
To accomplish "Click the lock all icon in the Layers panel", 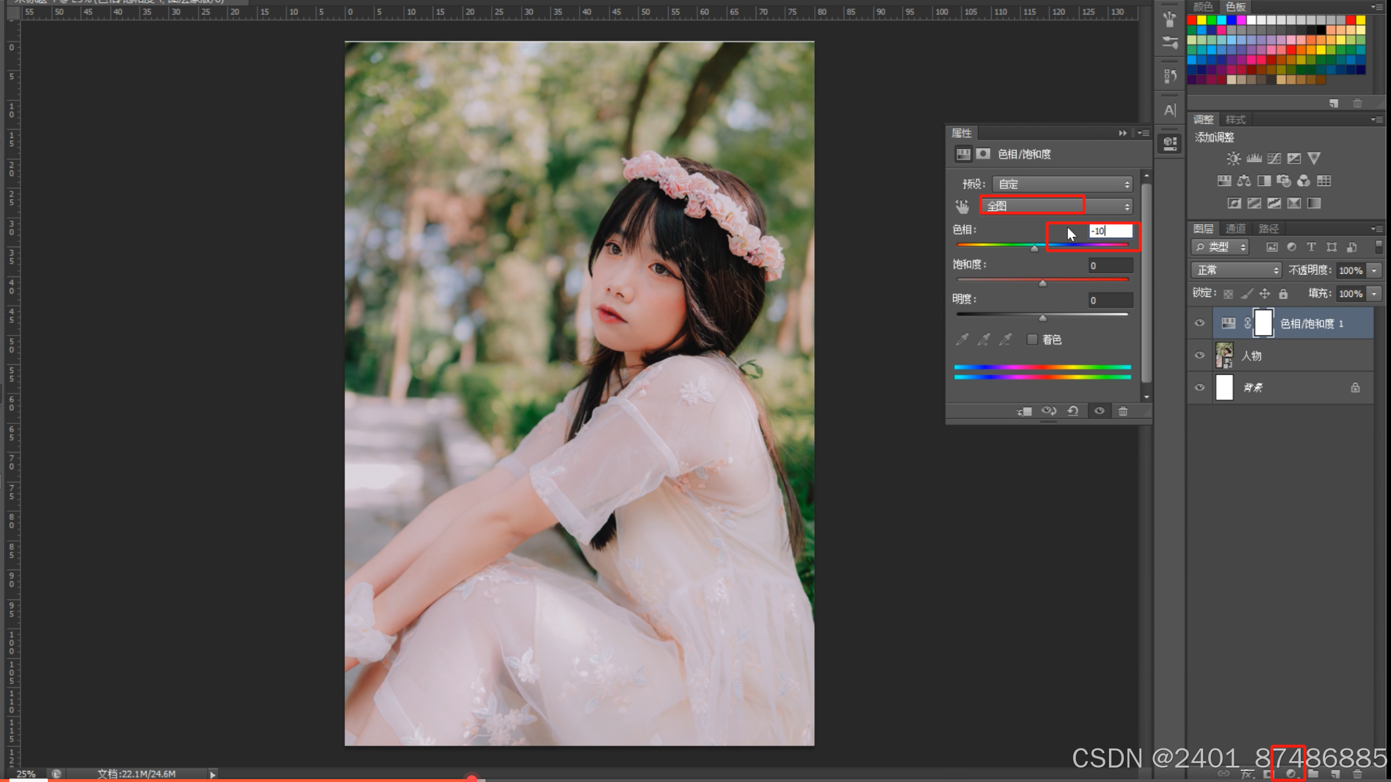I will pos(1284,293).
